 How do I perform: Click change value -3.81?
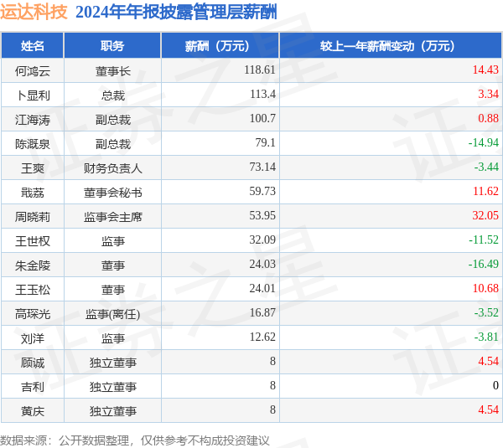click(x=486, y=337)
